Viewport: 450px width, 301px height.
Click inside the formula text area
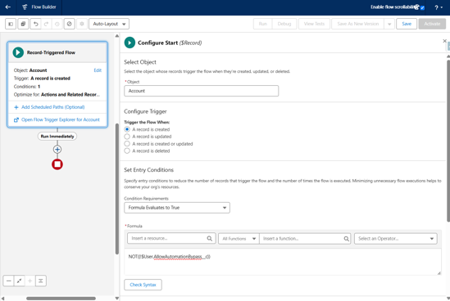coord(283,262)
